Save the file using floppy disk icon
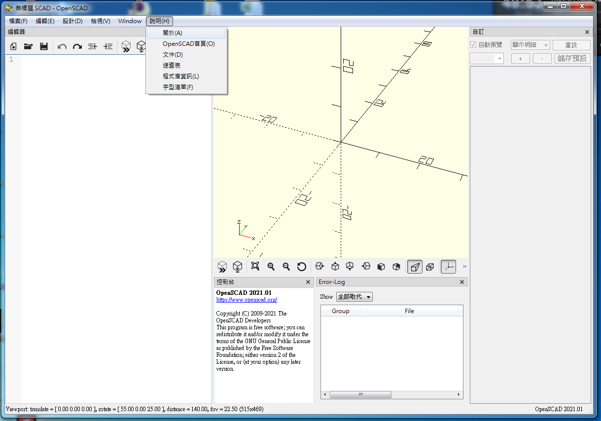 coord(44,46)
